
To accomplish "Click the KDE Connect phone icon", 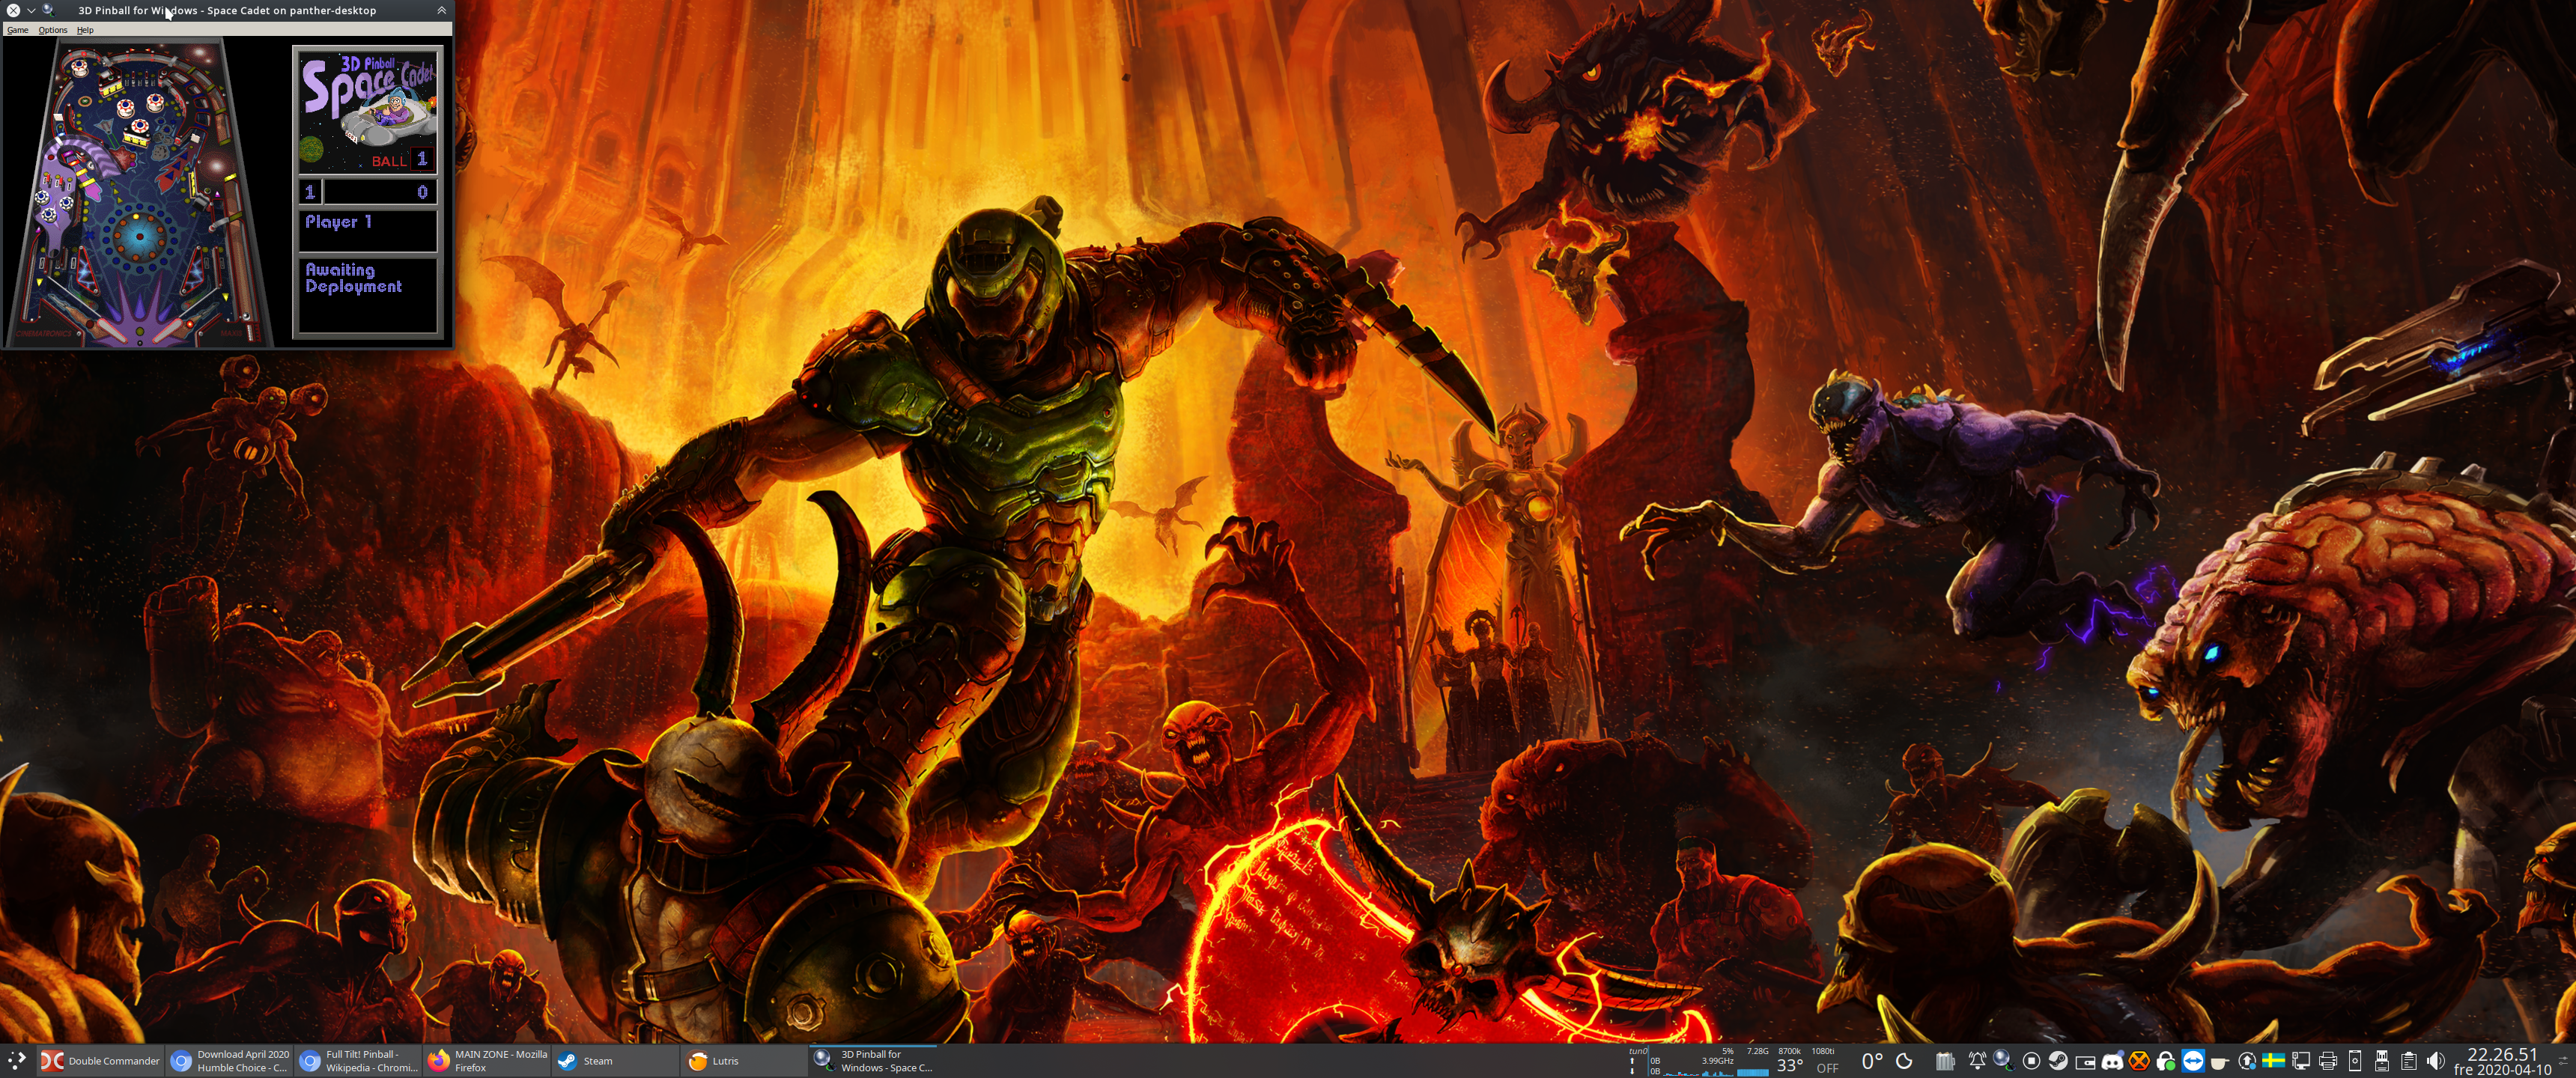I will click(x=2354, y=1061).
